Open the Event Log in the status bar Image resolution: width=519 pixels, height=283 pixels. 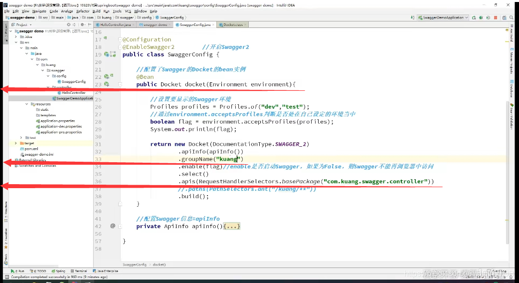click(497, 271)
